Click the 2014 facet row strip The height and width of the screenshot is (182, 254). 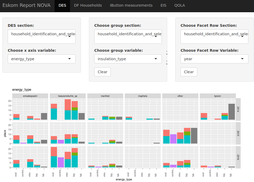pos(238,109)
